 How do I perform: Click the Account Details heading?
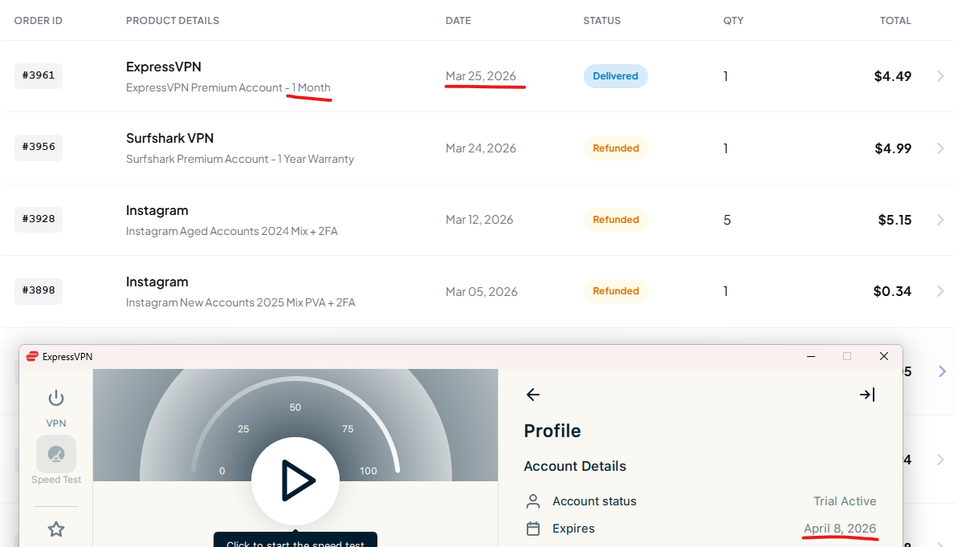click(575, 466)
